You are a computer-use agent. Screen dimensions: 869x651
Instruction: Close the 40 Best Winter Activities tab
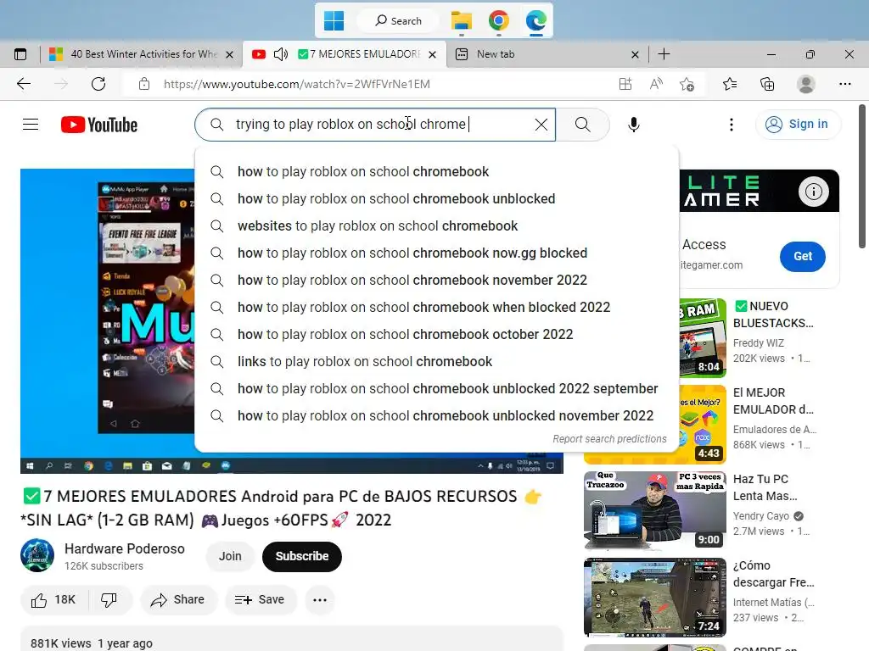pyautogui.click(x=229, y=54)
